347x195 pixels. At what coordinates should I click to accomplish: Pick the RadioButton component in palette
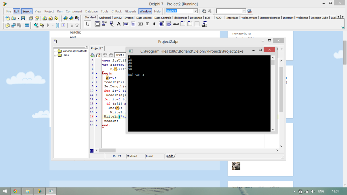154,24
